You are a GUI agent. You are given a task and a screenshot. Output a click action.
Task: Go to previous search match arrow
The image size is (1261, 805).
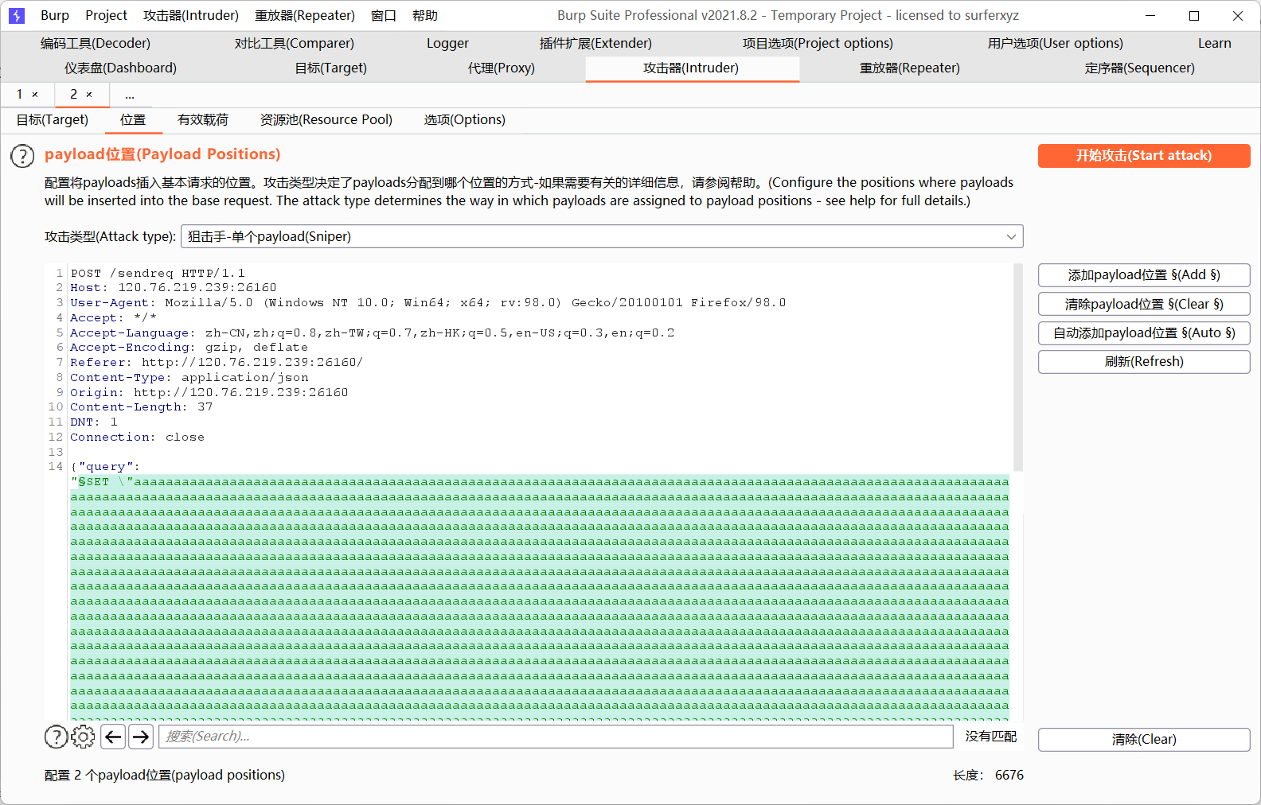pos(113,737)
